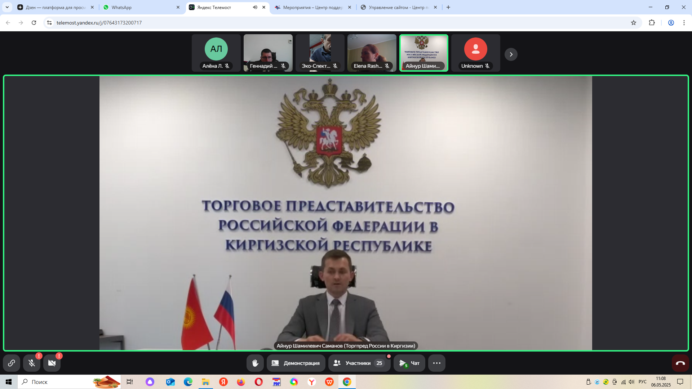Image resolution: width=692 pixels, height=389 pixels.
Task: Raise hand in the meeting
Action: coord(255,363)
